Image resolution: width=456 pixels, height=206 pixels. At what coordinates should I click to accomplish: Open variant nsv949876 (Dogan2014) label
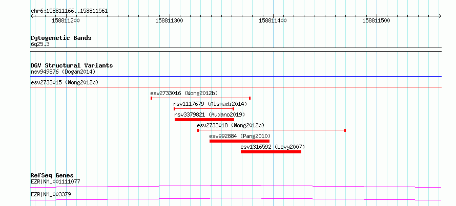63,72
